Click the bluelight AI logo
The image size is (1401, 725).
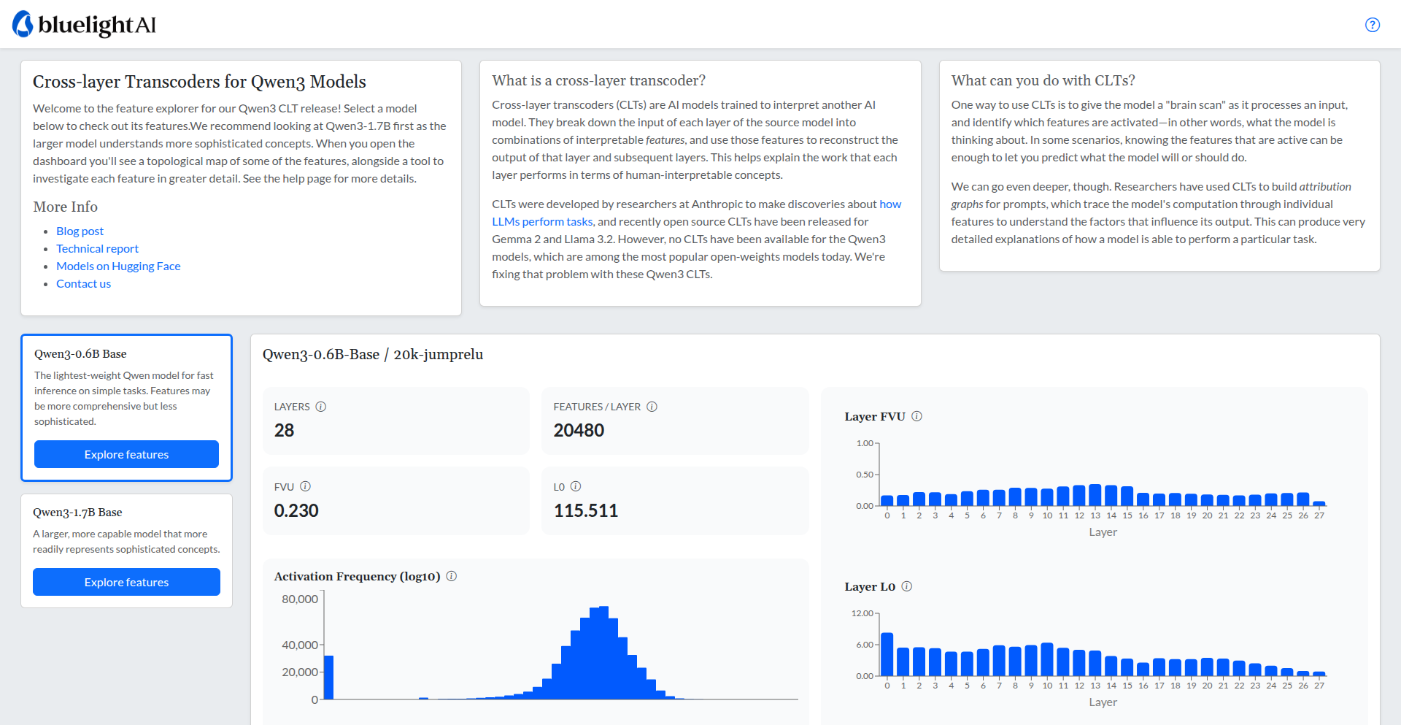pos(85,25)
